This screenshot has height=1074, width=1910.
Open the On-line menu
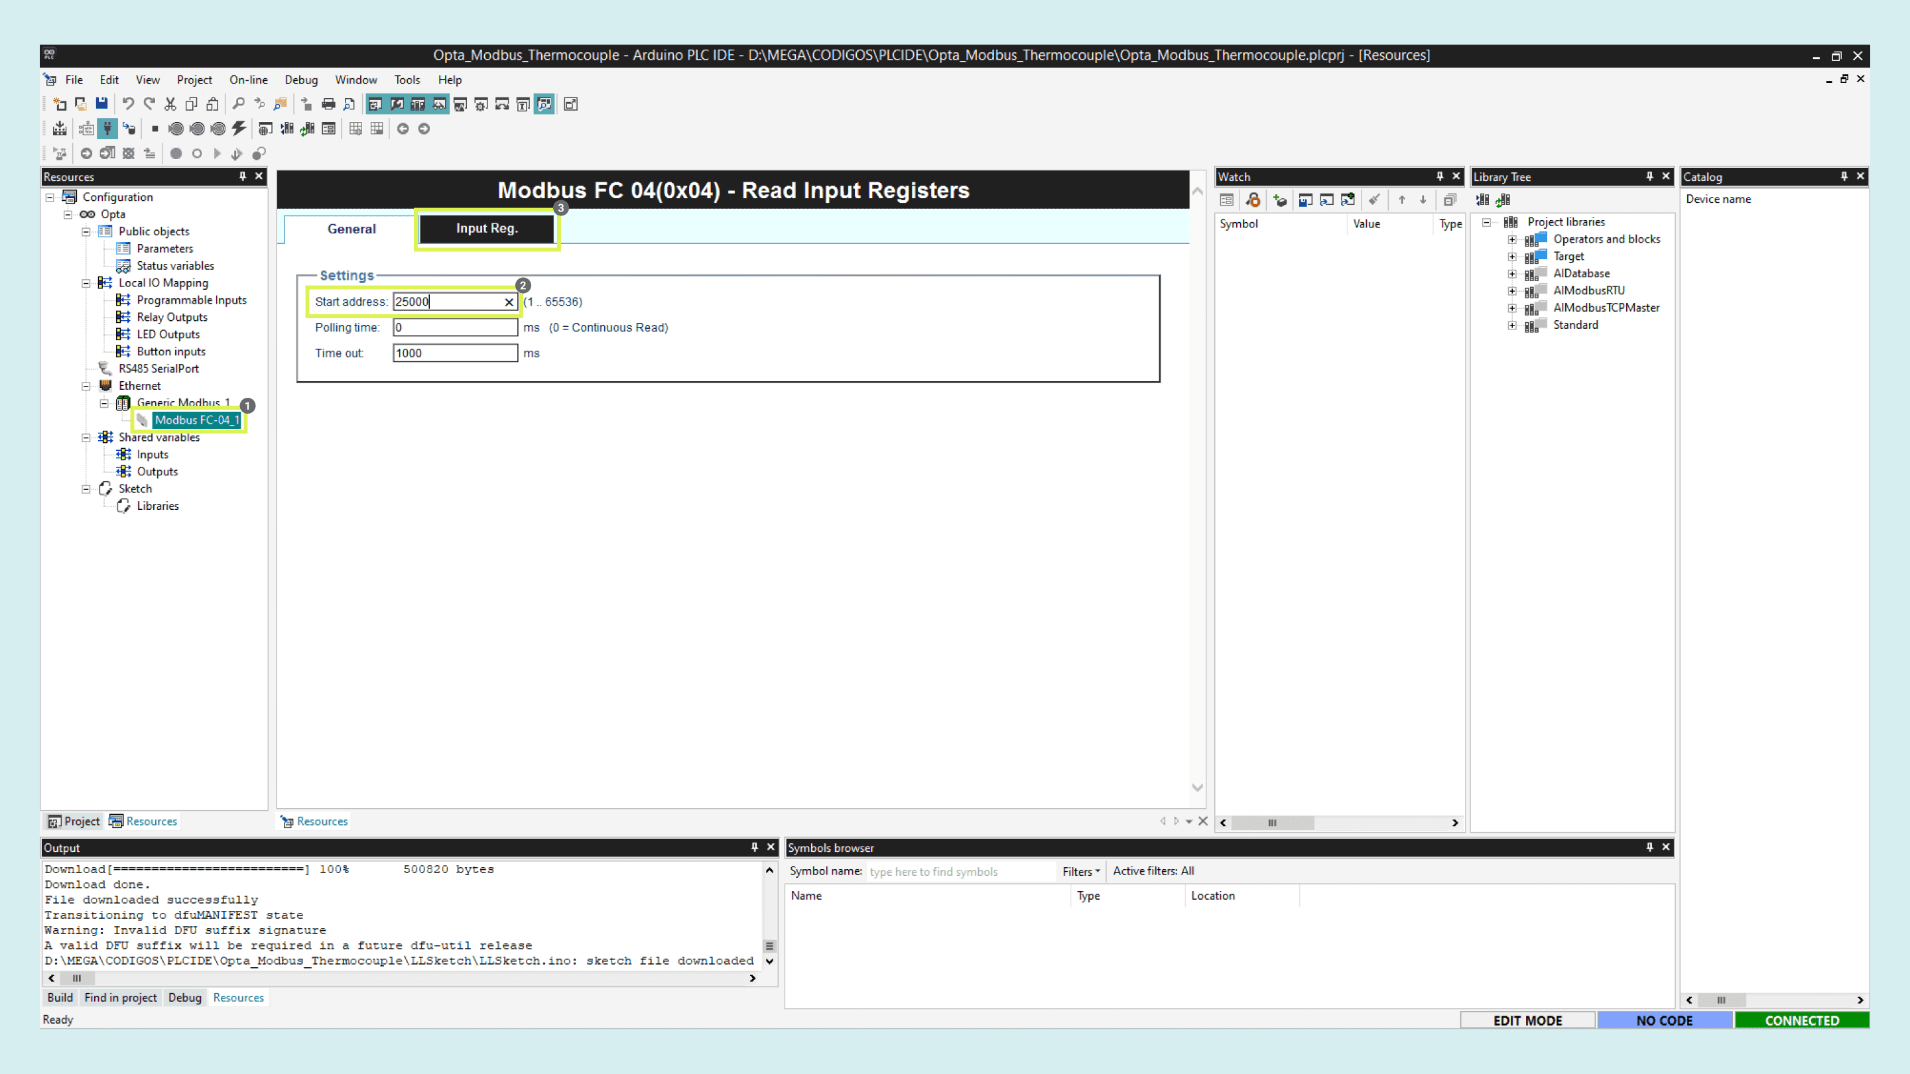249,80
